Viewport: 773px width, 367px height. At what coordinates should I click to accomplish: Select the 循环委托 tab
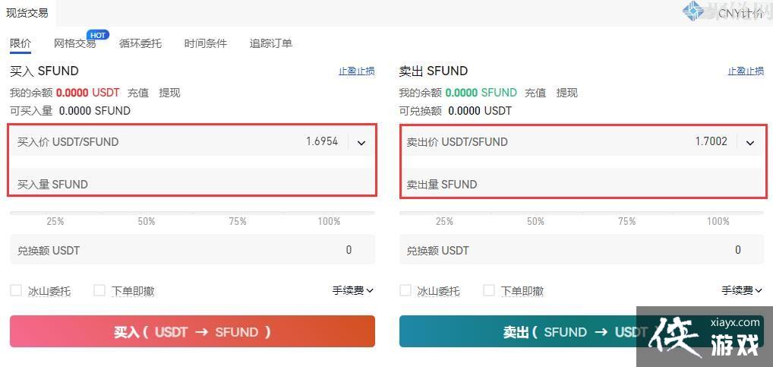(140, 43)
